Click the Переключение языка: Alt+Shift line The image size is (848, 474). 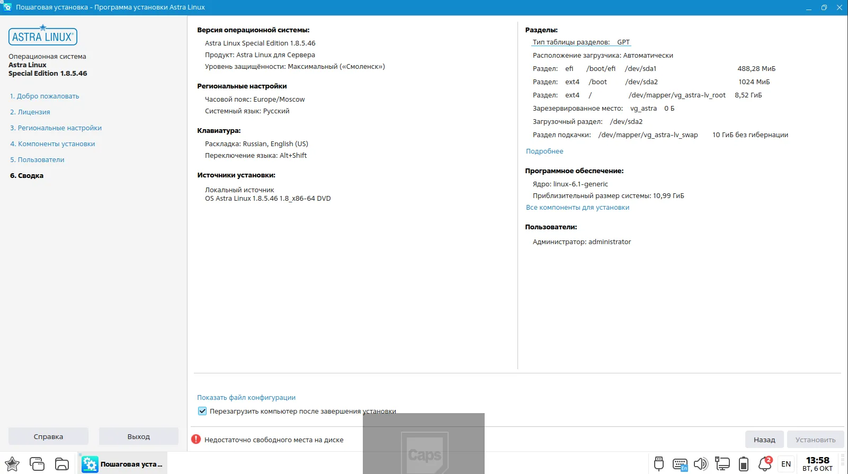pos(256,155)
